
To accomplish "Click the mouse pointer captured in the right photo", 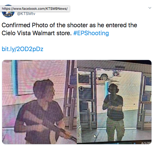I will tap(95, 136).
